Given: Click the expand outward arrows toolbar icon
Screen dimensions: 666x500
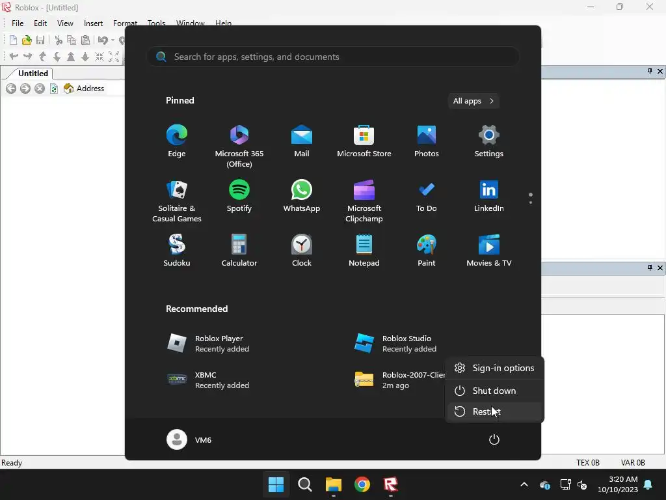Looking at the screenshot, I should click(114, 57).
